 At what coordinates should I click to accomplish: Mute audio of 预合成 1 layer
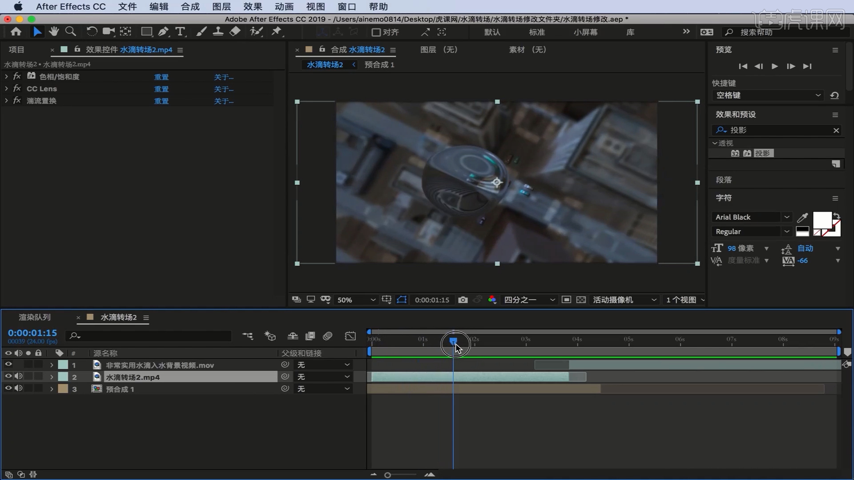pyautogui.click(x=18, y=389)
